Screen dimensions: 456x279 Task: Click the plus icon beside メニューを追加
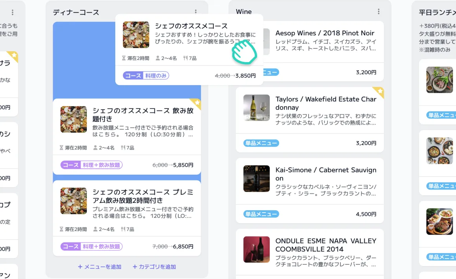[x=80, y=267]
